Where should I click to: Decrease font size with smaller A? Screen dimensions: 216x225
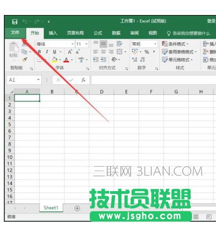(x=77, y=52)
